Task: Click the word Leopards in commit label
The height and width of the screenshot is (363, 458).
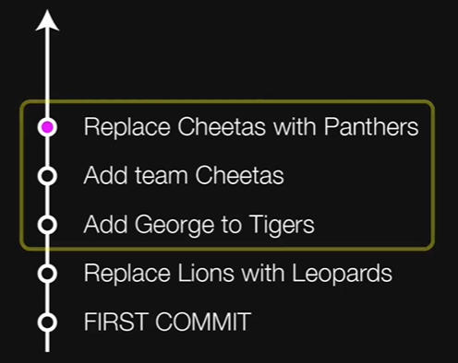Action: point(342,274)
